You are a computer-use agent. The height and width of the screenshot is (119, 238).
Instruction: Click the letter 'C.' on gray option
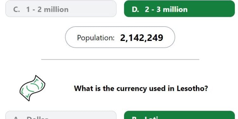point(17,10)
